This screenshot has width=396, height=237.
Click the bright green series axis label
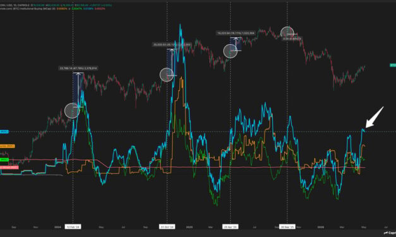[x=4, y=159]
